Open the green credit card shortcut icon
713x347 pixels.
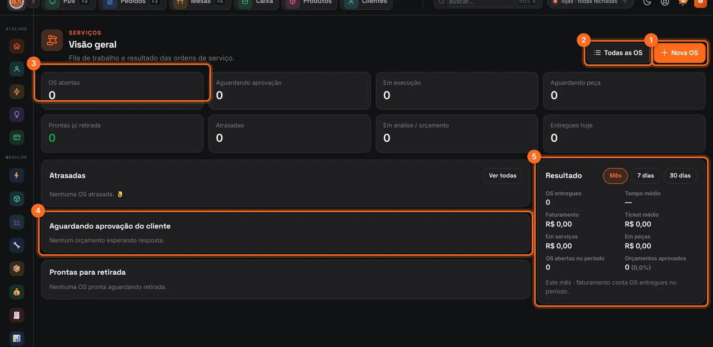tap(16, 137)
